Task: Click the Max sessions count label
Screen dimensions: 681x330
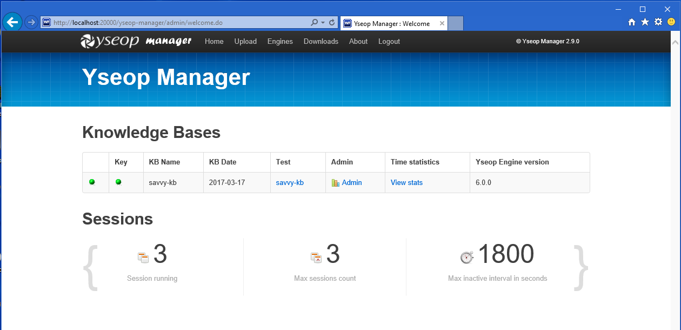Action: [325, 279]
